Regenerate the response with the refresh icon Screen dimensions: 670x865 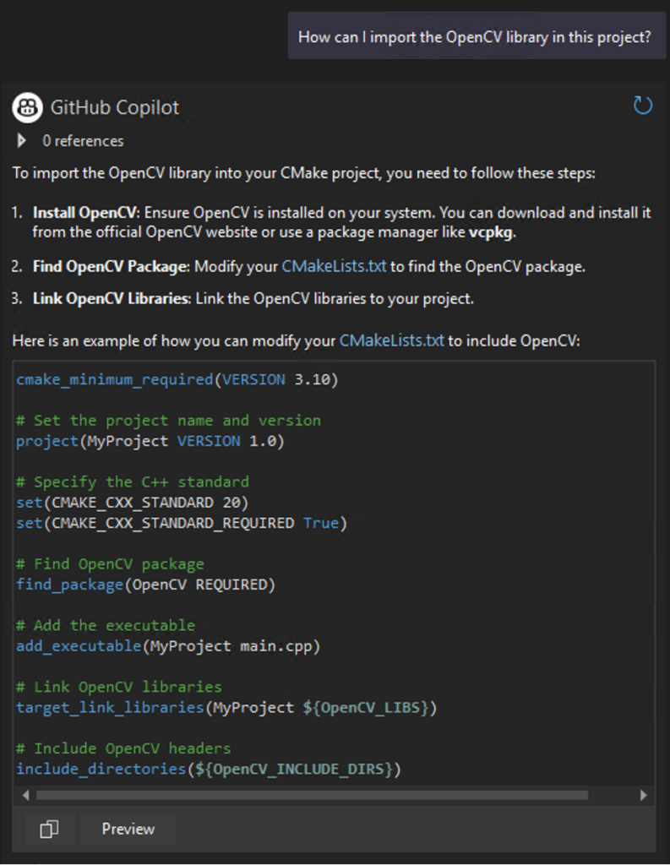(643, 105)
